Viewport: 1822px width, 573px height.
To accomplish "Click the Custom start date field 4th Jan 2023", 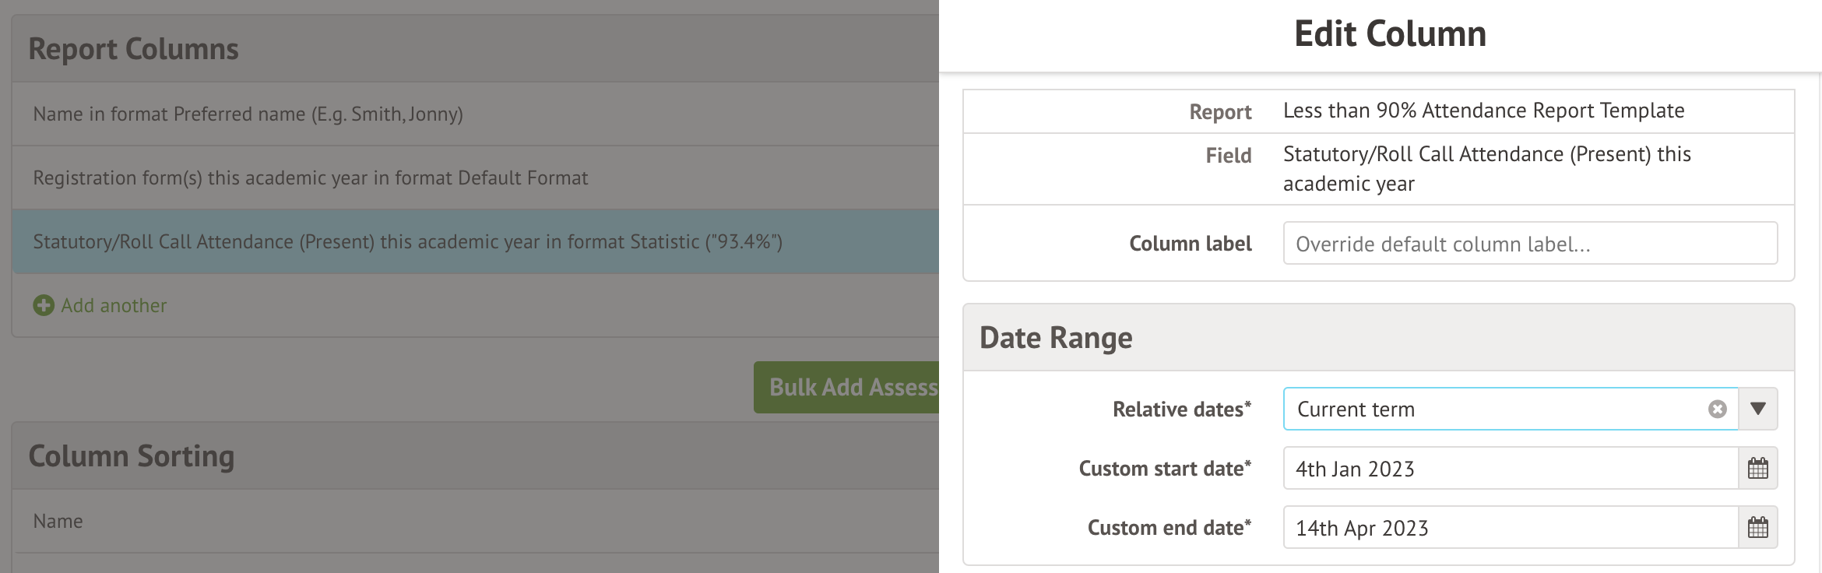I will (x=1509, y=469).
